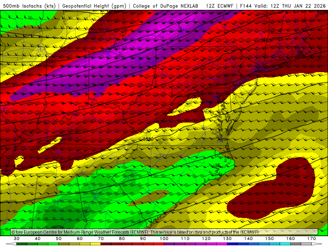Click the 50 value on color scale
This screenshot has width=328, height=246.
pyautogui.click(x=59, y=239)
